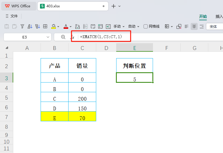This screenshot has height=153, width=223.
Task: Select column F header
Action: [167, 48]
